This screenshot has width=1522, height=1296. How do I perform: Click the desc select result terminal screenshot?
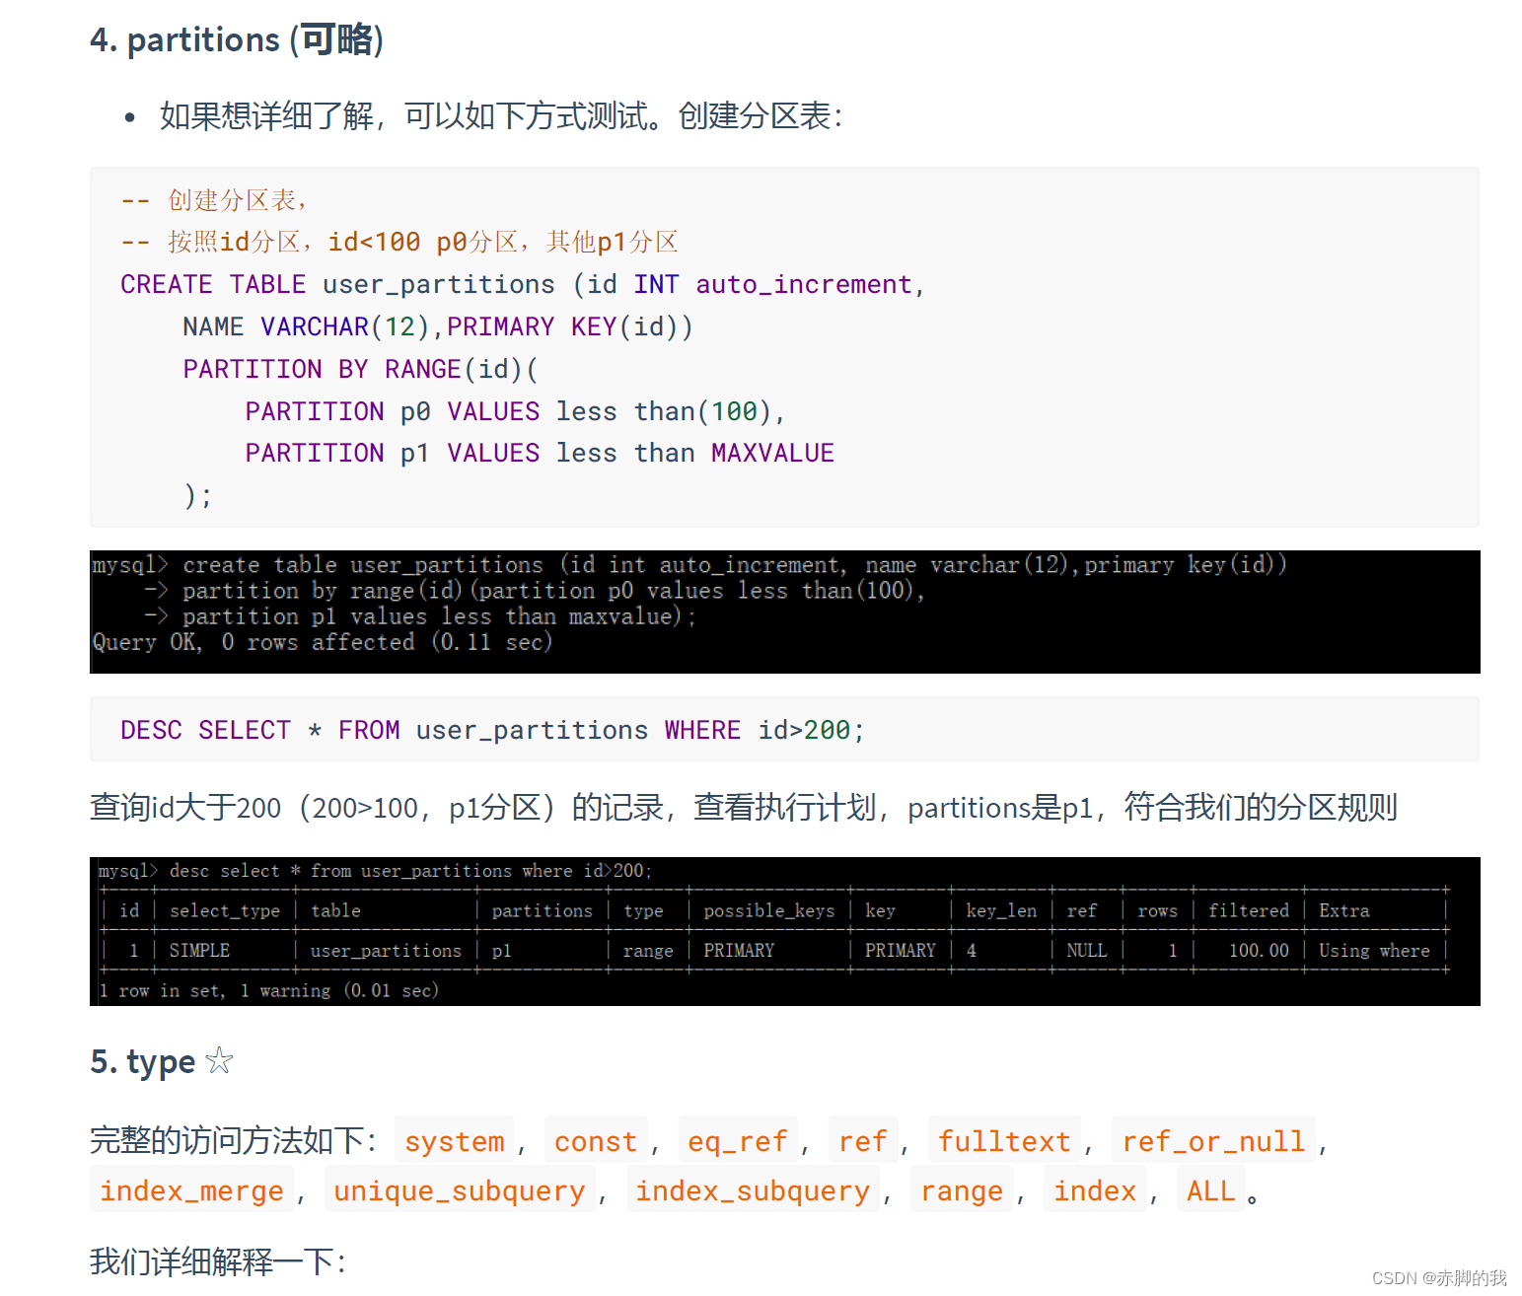(x=785, y=931)
